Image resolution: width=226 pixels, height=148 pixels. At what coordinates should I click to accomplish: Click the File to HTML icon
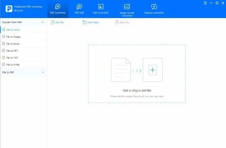pos(3,65)
